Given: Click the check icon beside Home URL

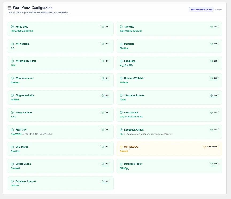Looking at the screenshot, I should point(12,26).
